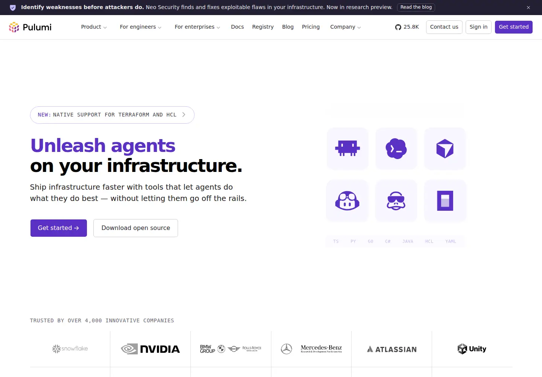Select the TS language label
Viewport: 542px width, 377px height.
point(336,241)
